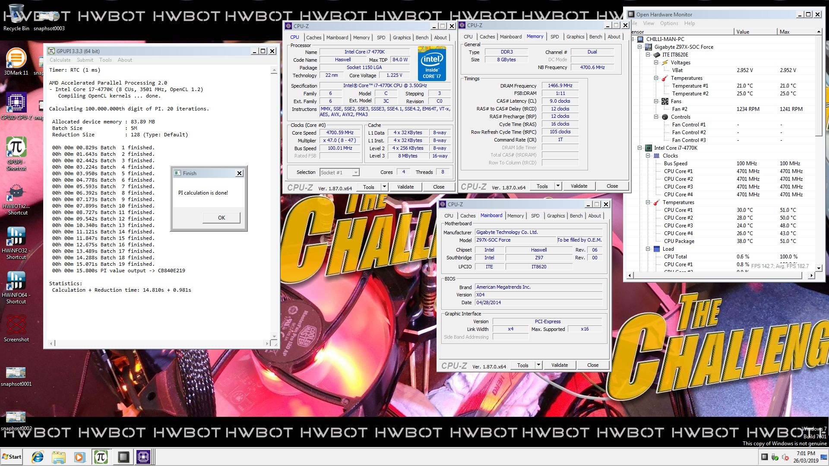Switch to SPD tab in Memory CPU-Z window
The height and width of the screenshot is (466, 829).
(555, 37)
